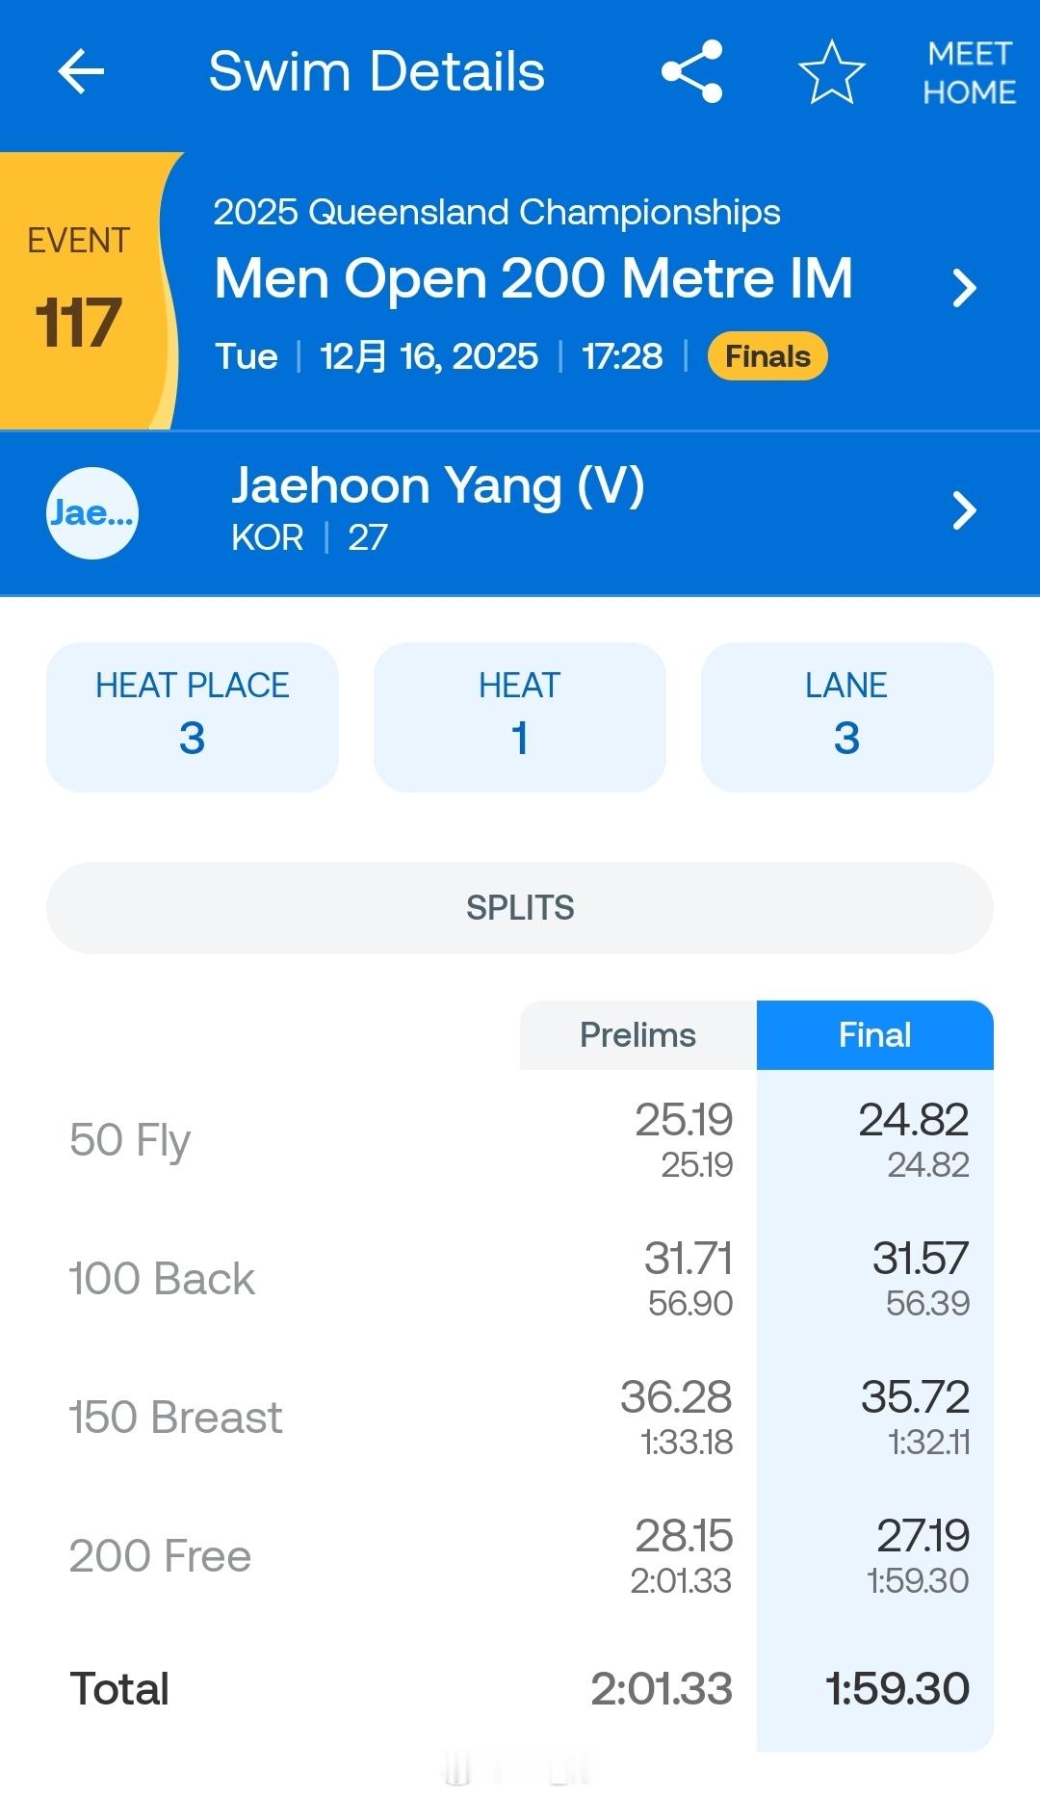The image size is (1040, 1796).
Task: Tap Men Open 200 Metre IM title
Action: (x=533, y=278)
